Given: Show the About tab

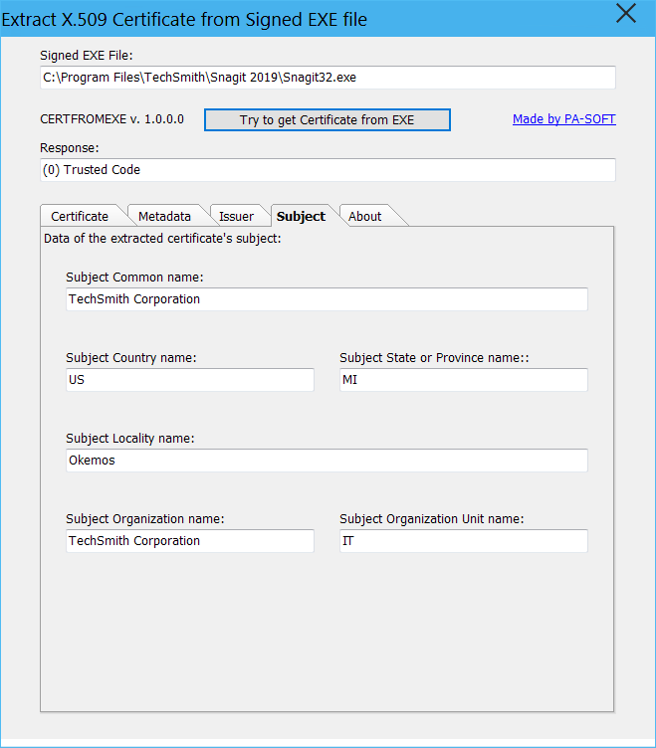Looking at the screenshot, I should coord(365,216).
